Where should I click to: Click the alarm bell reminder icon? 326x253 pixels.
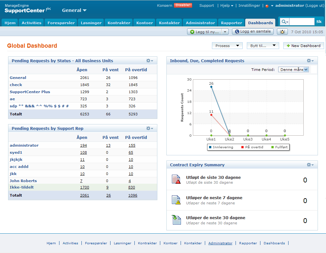pyautogui.click(x=283, y=32)
